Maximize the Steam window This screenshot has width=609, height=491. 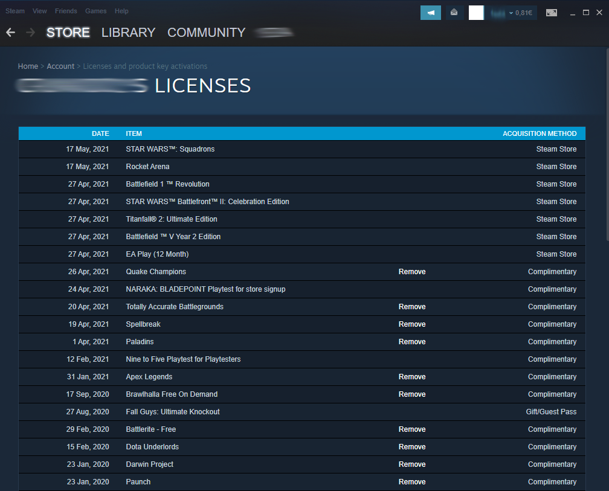[585, 13]
